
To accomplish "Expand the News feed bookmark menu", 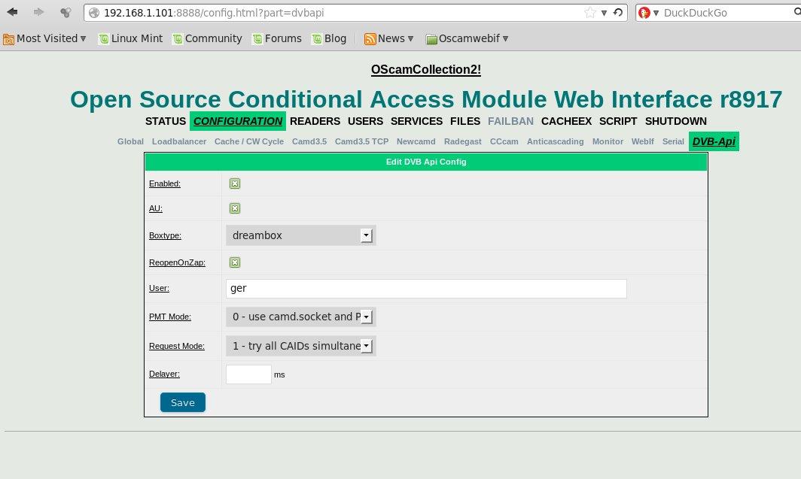I will pos(388,39).
